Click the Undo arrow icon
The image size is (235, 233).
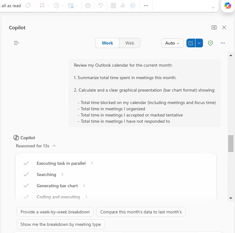coord(101,6)
